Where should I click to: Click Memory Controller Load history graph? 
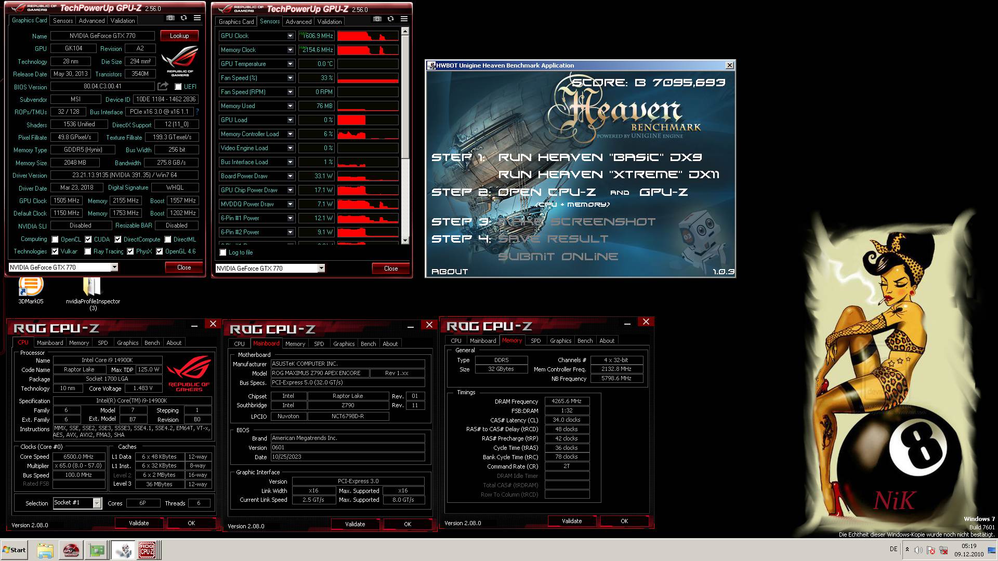[x=367, y=134]
